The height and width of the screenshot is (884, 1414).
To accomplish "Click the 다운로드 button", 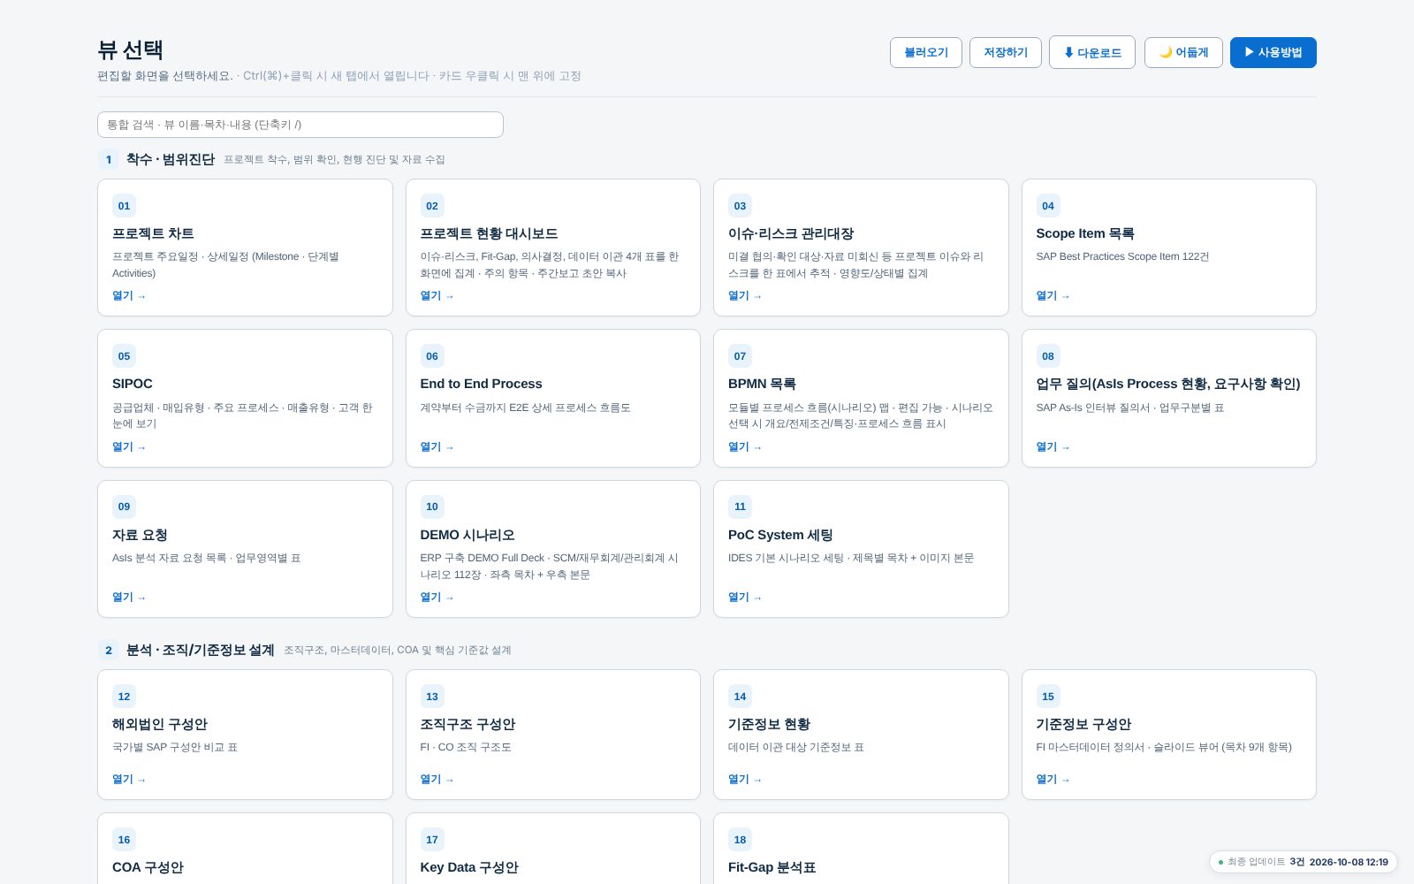I will pos(1091,52).
